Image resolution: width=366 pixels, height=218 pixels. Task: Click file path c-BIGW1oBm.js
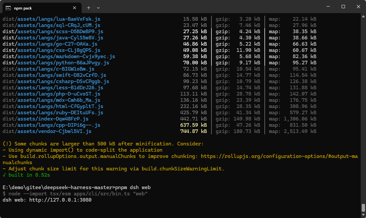tap(48, 69)
